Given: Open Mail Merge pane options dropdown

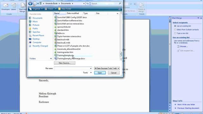Looking at the screenshot, I should tap(198, 18).
